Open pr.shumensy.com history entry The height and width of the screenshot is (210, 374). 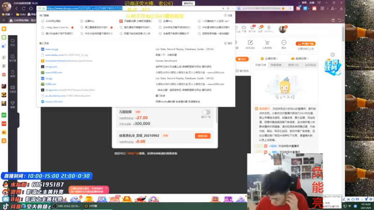coord(68,96)
